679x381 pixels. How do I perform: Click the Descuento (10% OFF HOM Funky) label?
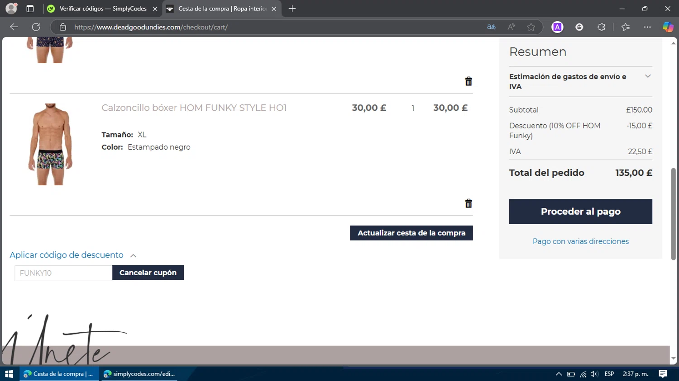click(x=555, y=131)
